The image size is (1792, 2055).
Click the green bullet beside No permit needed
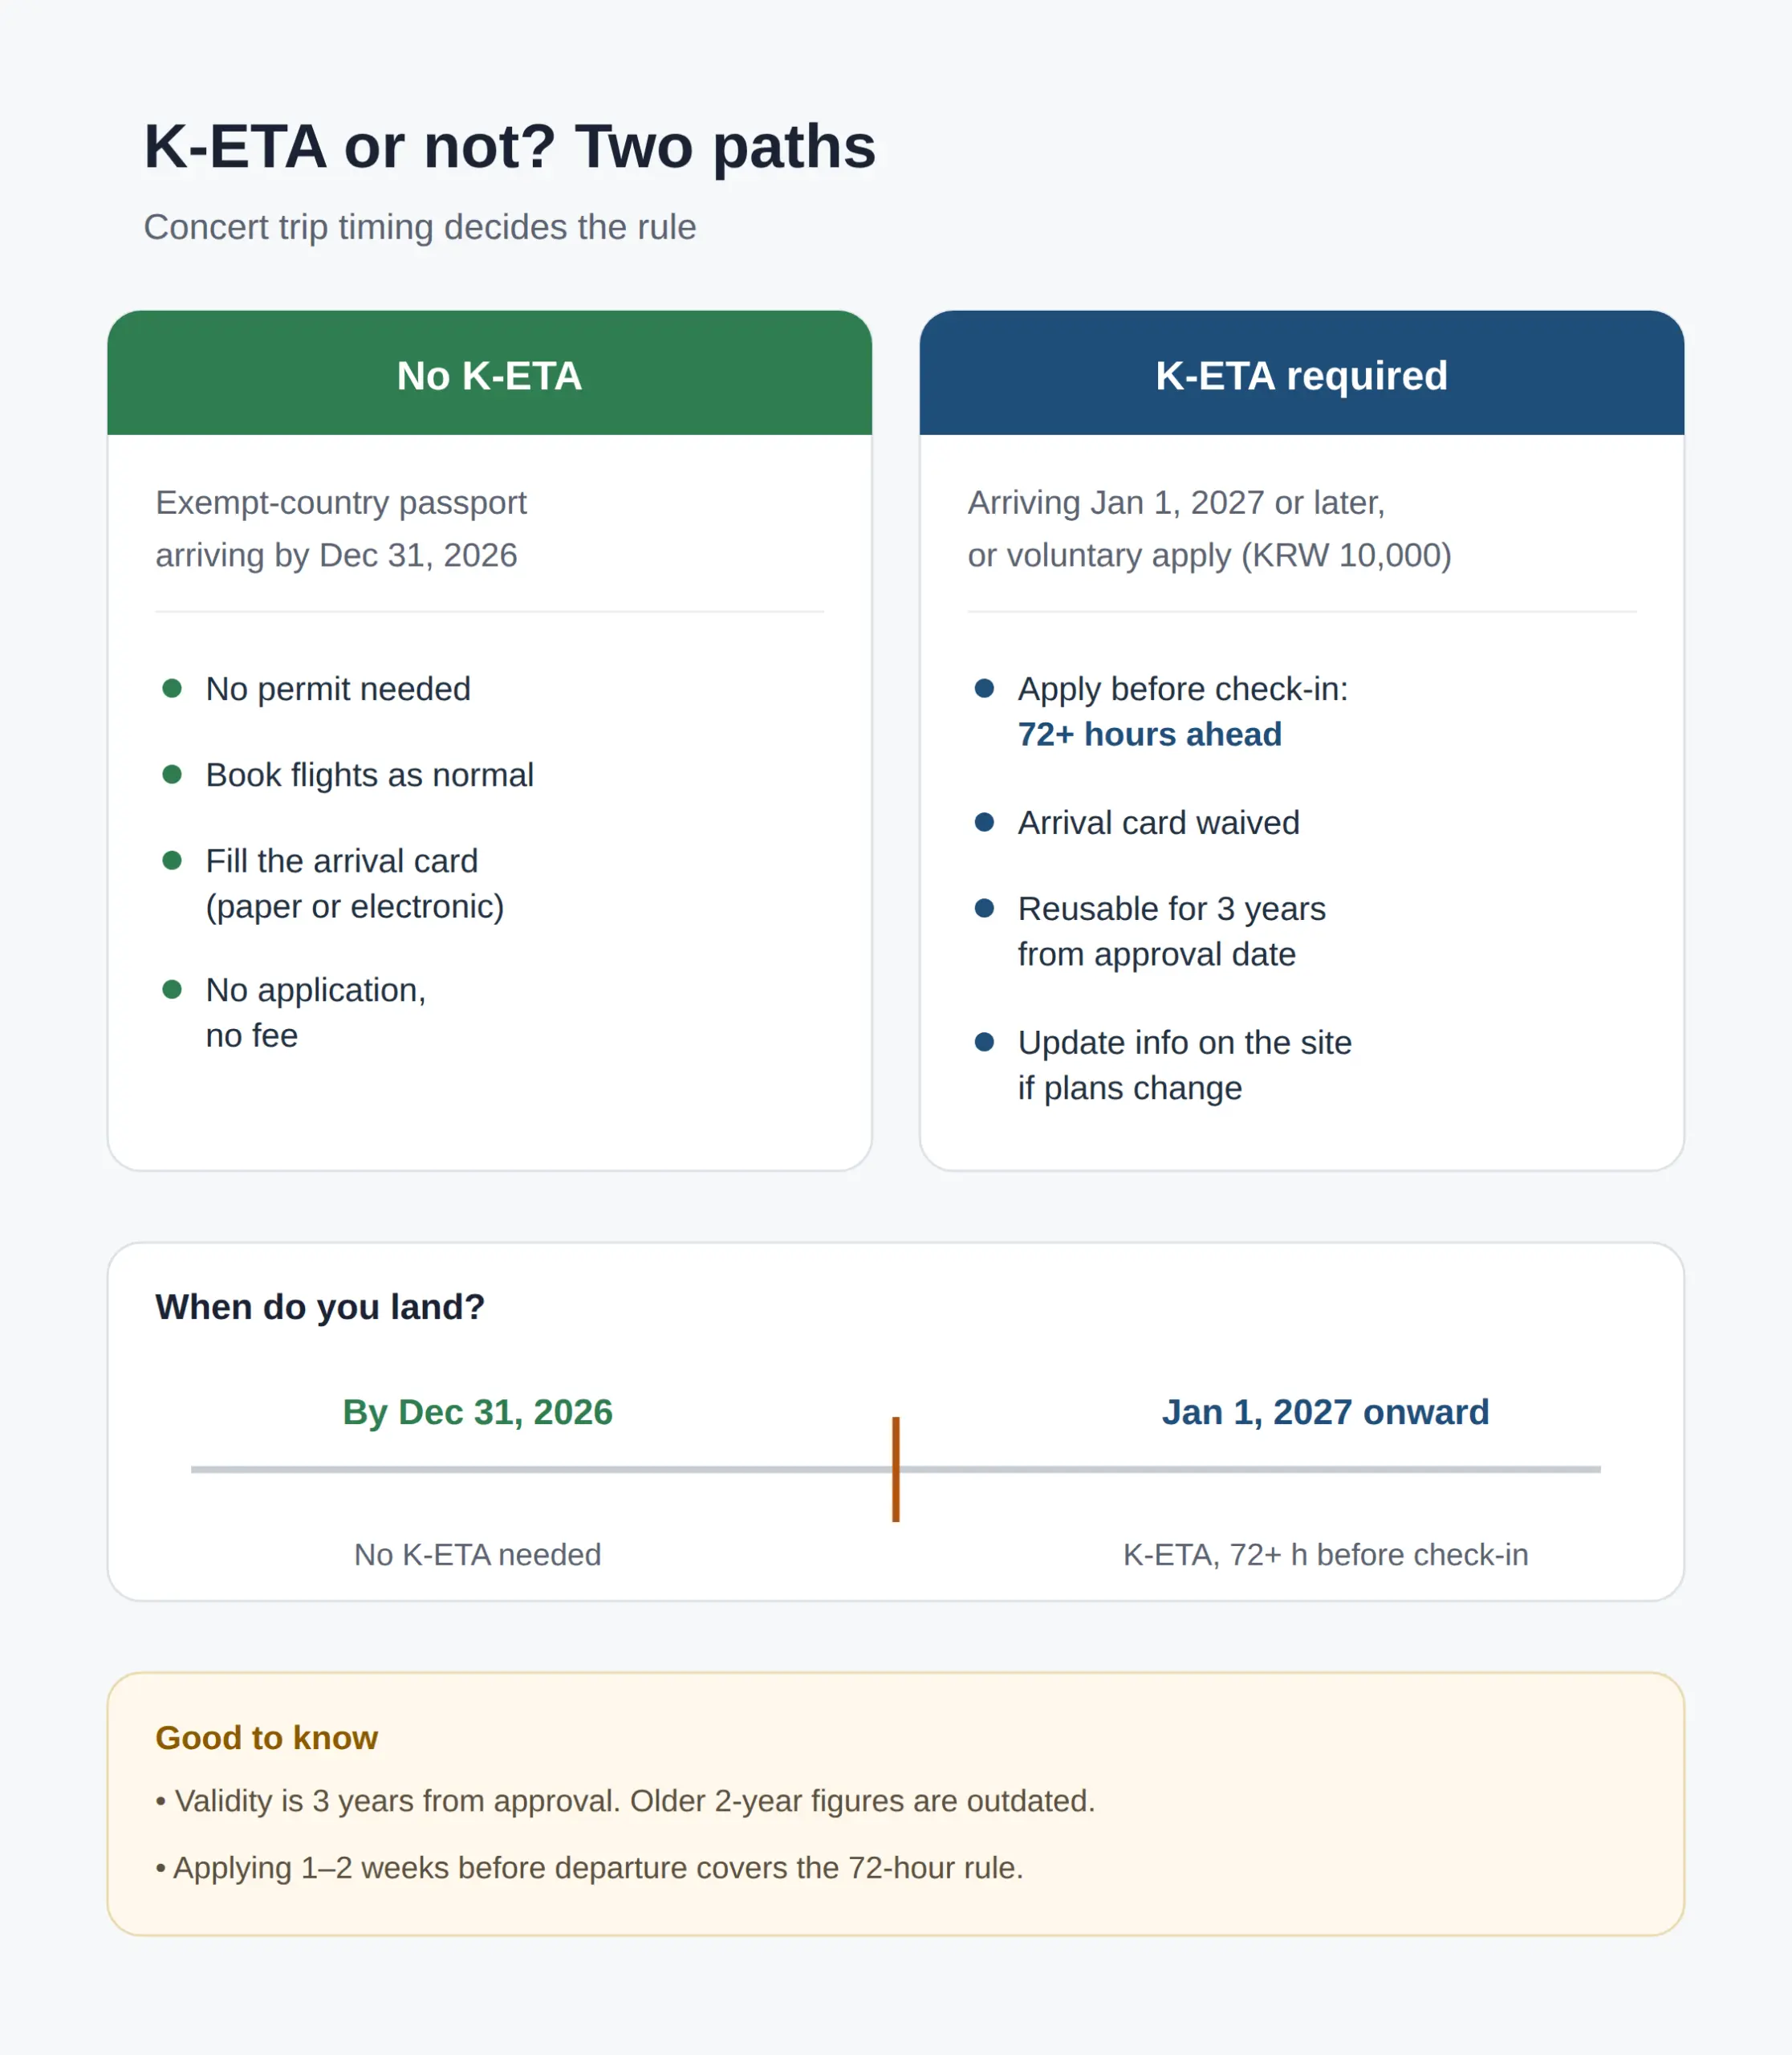pyautogui.click(x=172, y=688)
